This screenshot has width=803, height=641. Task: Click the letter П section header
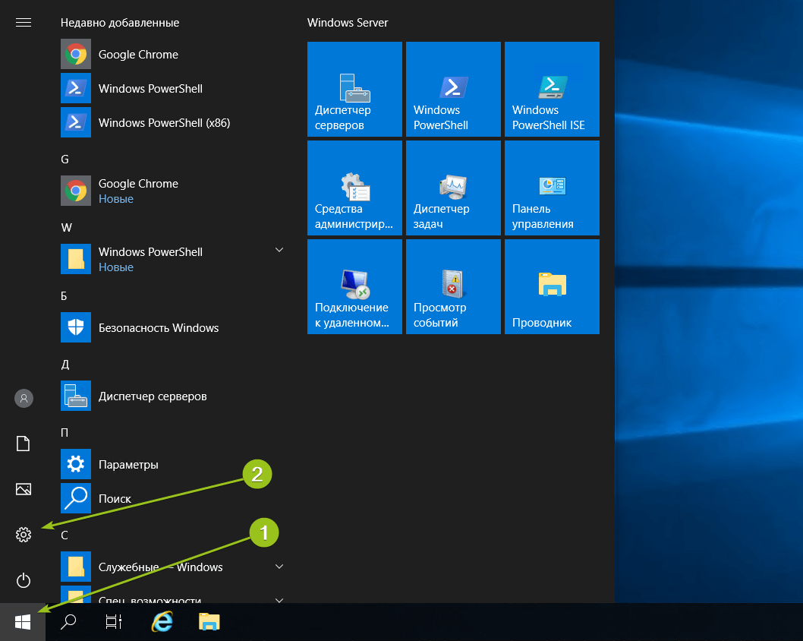[x=65, y=432]
